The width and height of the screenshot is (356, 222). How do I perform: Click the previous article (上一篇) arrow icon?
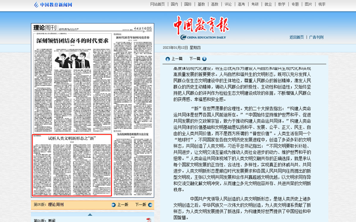click(x=168, y=59)
